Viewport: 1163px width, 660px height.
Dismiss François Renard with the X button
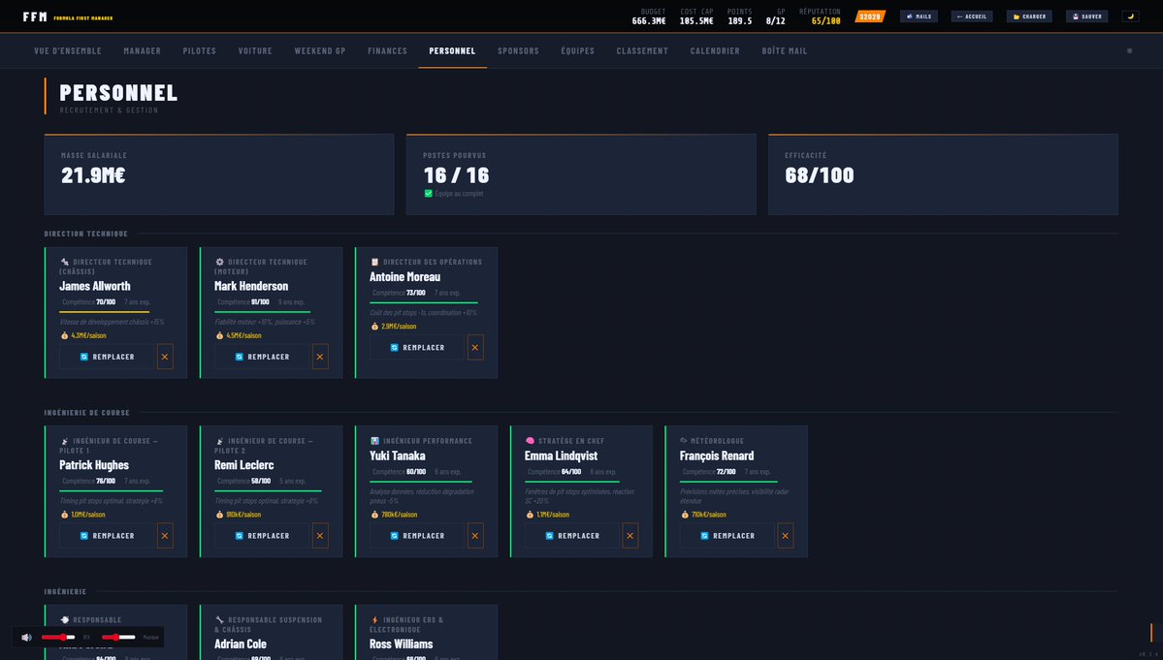pyautogui.click(x=785, y=536)
